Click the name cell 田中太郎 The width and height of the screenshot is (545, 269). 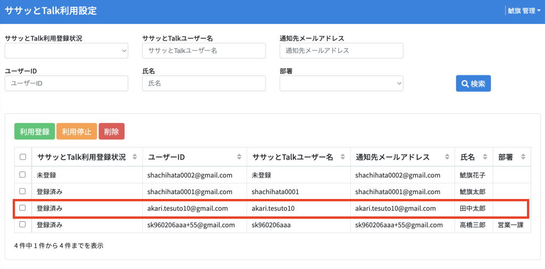[x=473, y=209]
